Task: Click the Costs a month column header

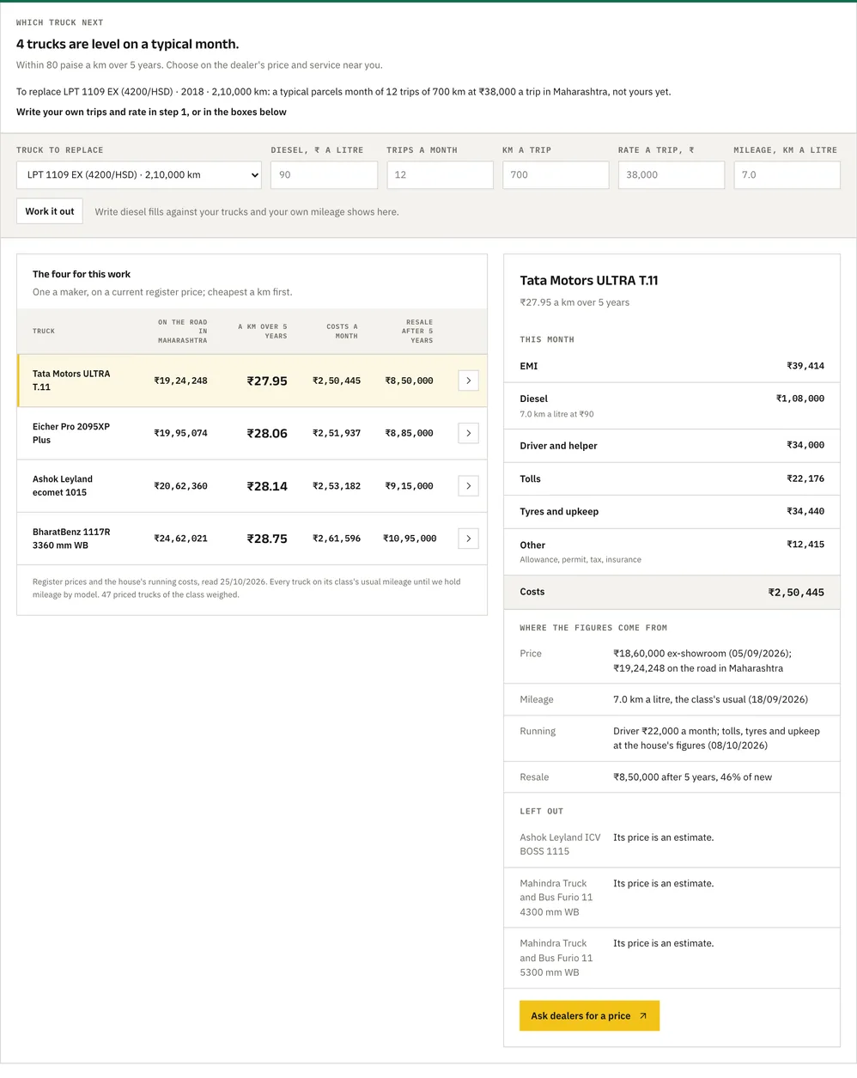Action: pos(342,332)
